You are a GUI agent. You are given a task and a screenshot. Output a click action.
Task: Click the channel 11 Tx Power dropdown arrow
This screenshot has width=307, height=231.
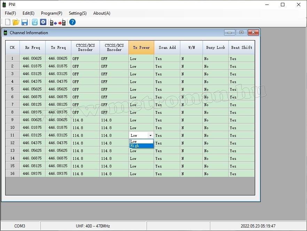tap(150, 135)
